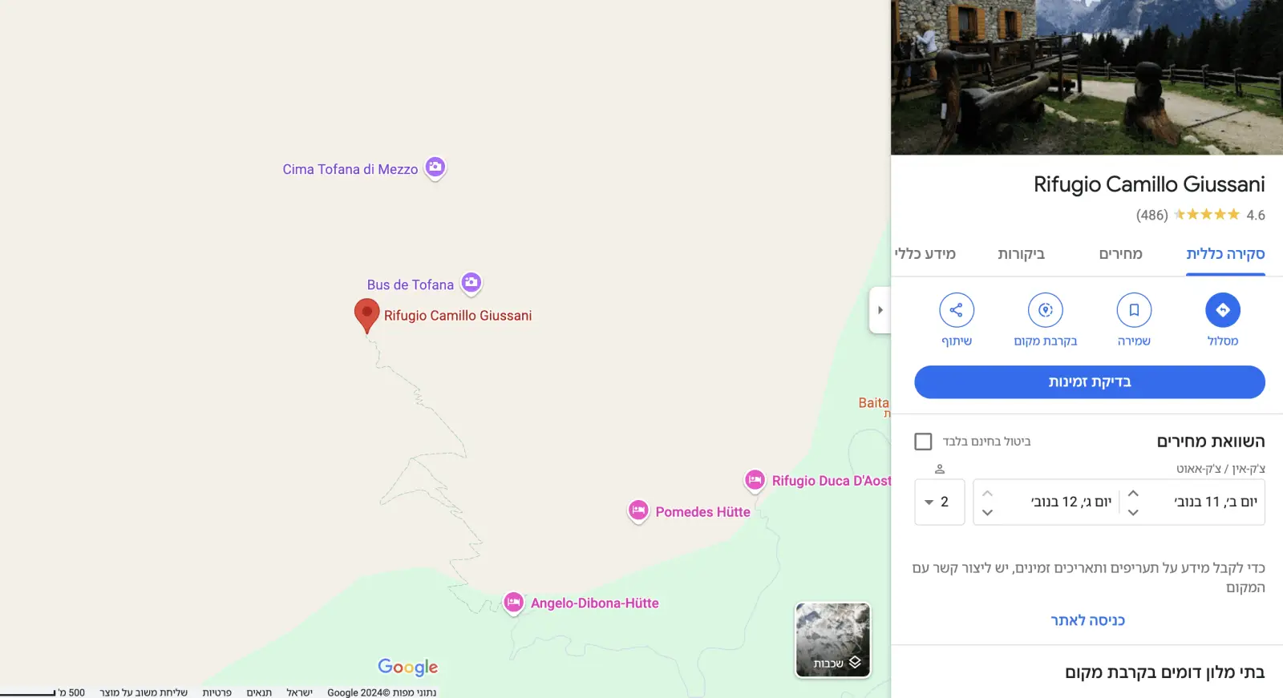Image resolution: width=1283 pixels, height=698 pixels.
Task: Click the Rifugio Duca D'Aosta lodging pin
Action: tap(755, 480)
